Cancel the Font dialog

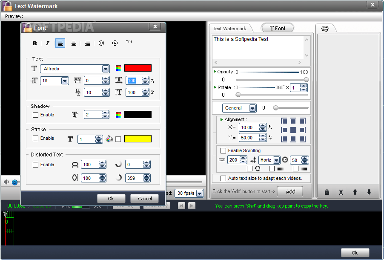(x=144, y=199)
